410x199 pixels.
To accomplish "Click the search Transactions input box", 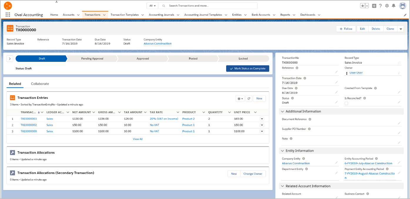I will point(208,6).
